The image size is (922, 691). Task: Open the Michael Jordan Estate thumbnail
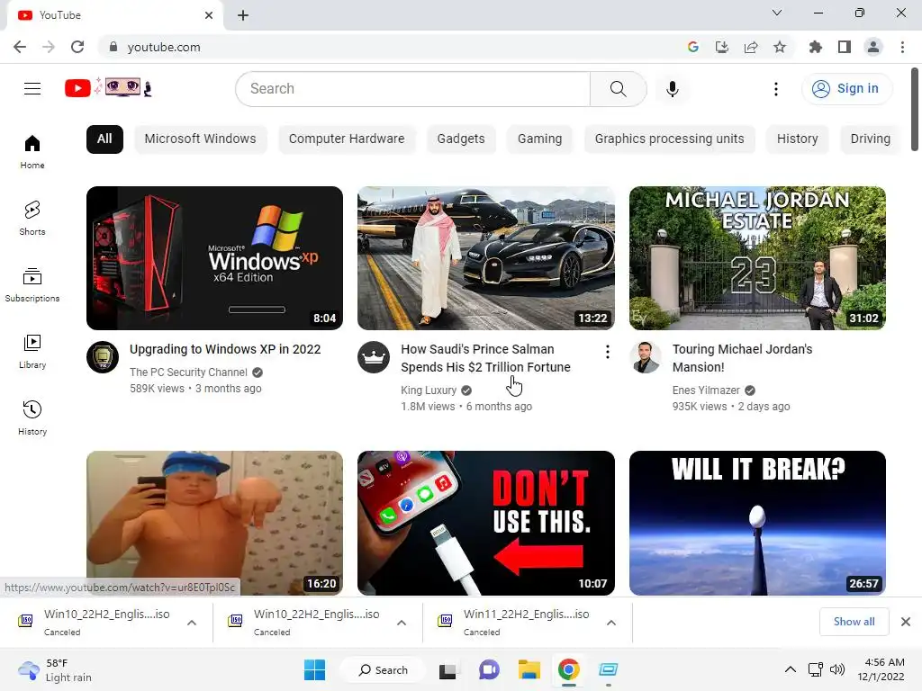(x=757, y=258)
